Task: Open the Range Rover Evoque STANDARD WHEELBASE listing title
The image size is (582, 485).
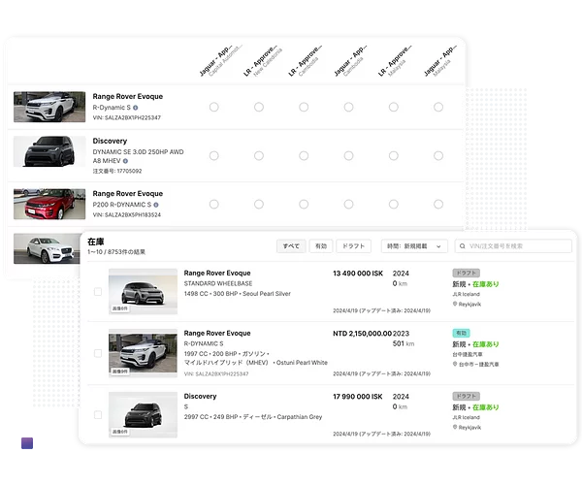Action: [x=222, y=274]
